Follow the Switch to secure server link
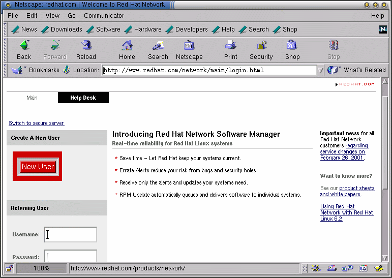 pos(37,123)
